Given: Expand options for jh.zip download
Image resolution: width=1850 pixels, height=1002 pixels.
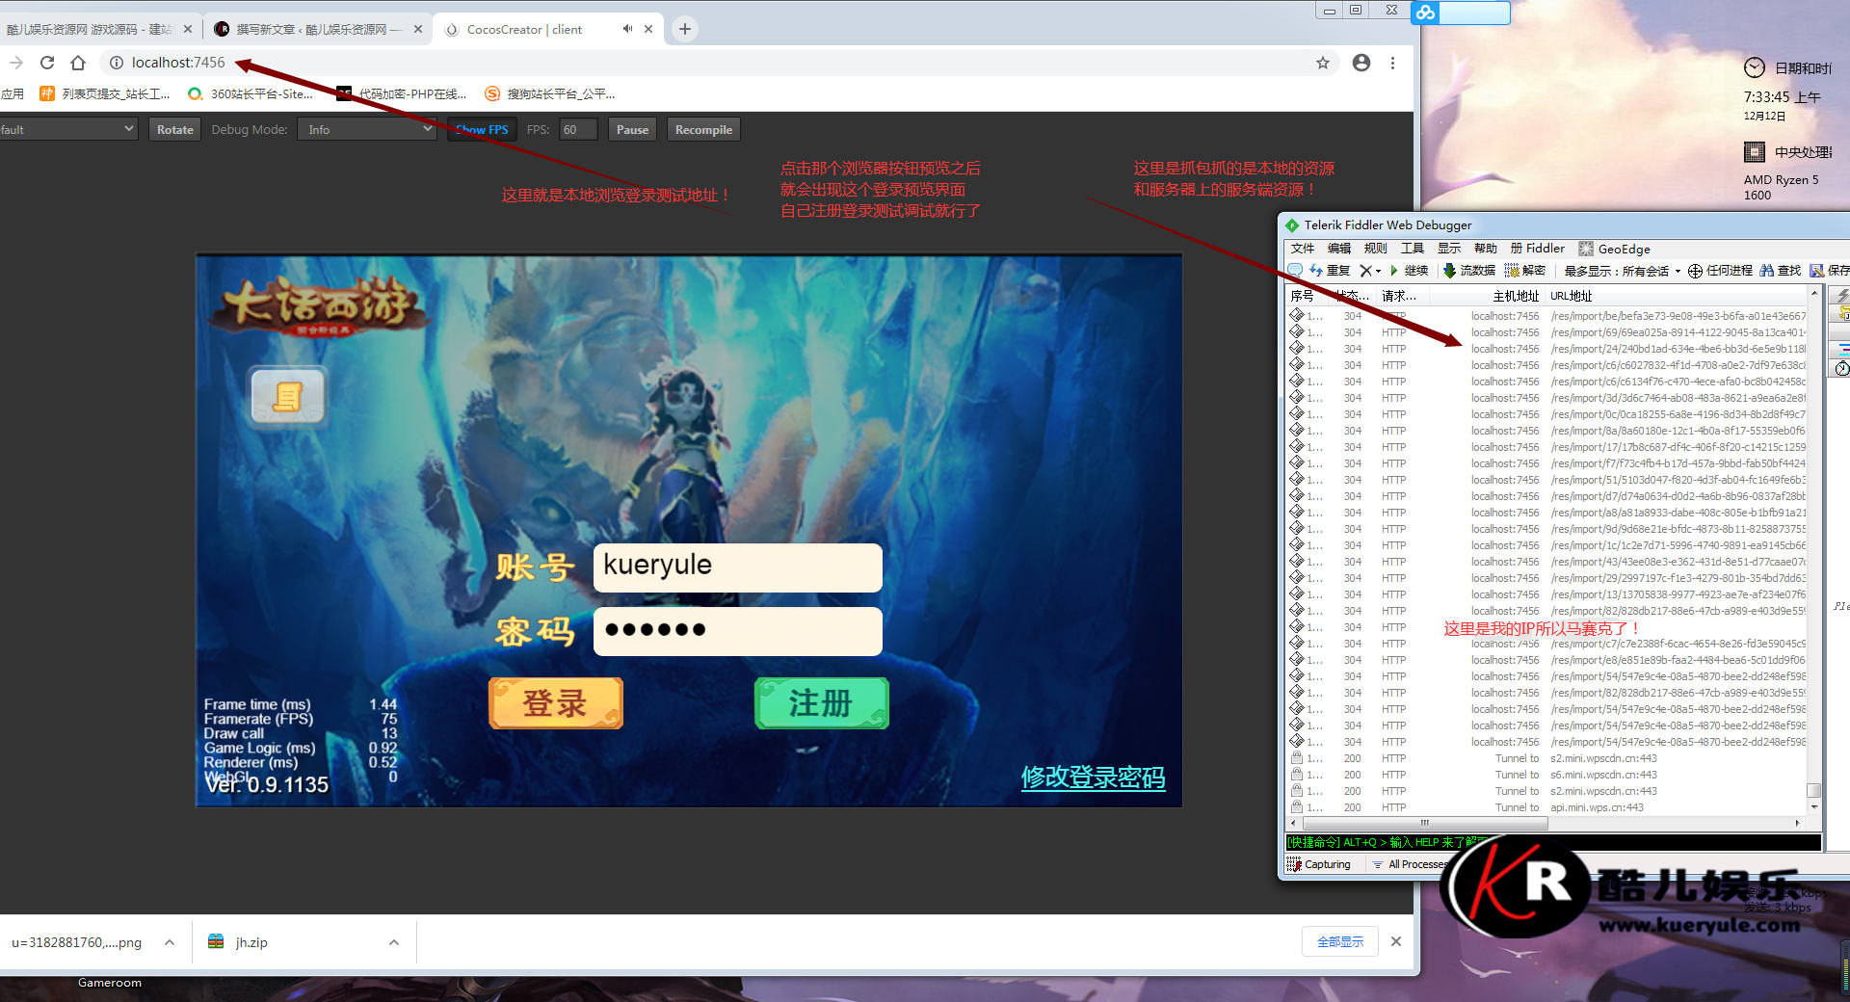Looking at the screenshot, I should click(394, 942).
